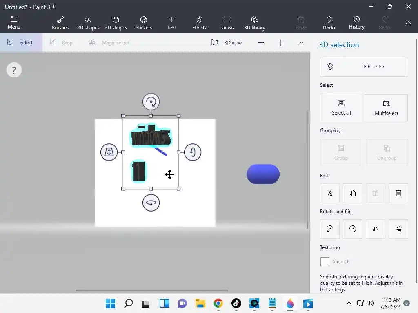This screenshot has width=418, height=313.
Task: Click the help question mark button
Action: pos(14,70)
